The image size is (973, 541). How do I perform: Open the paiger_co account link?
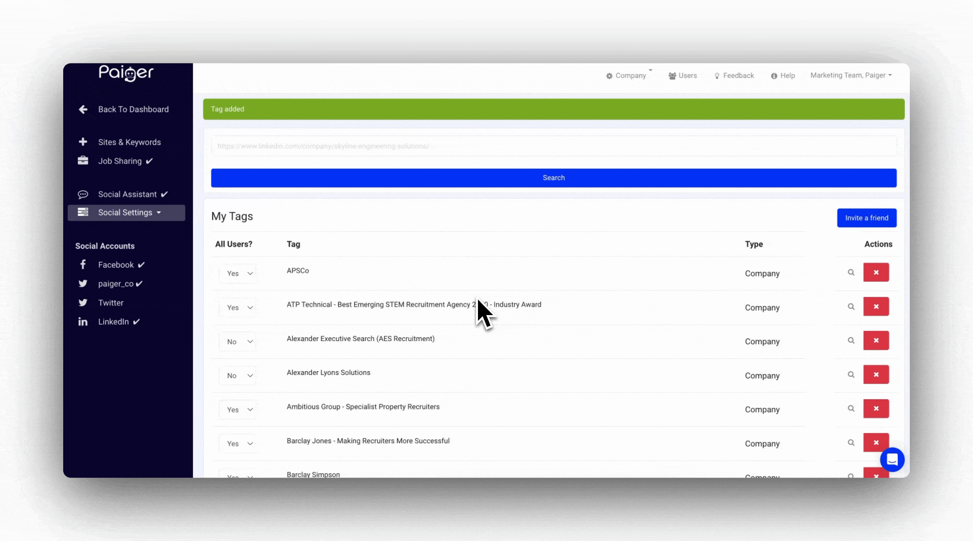coord(116,284)
